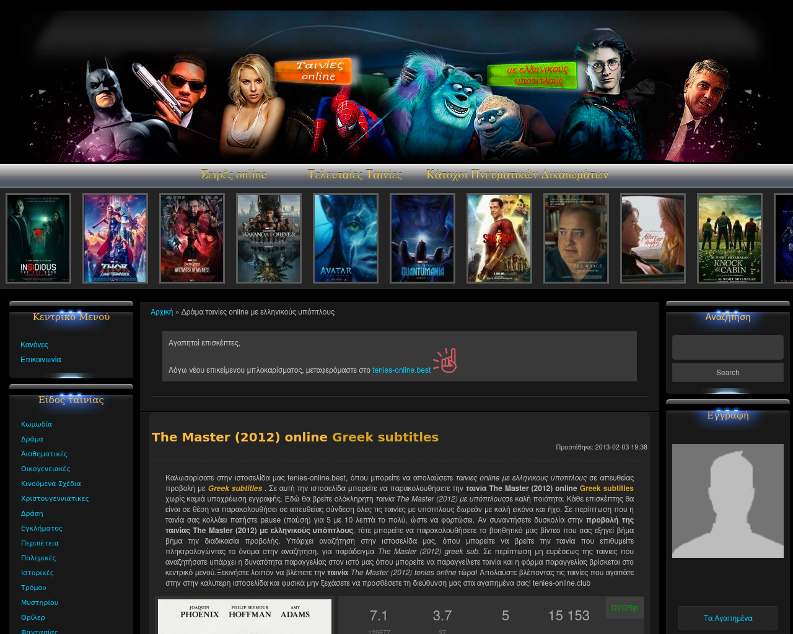Select the Περιπέτεια genre

[40, 543]
